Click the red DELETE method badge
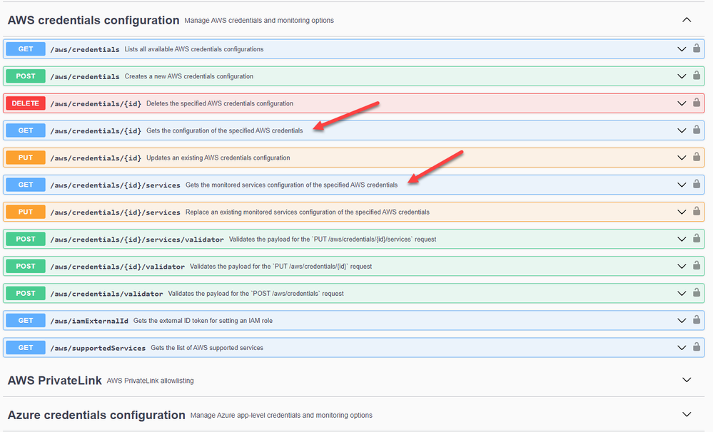Viewport: 713px width, 432px height. (26, 103)
